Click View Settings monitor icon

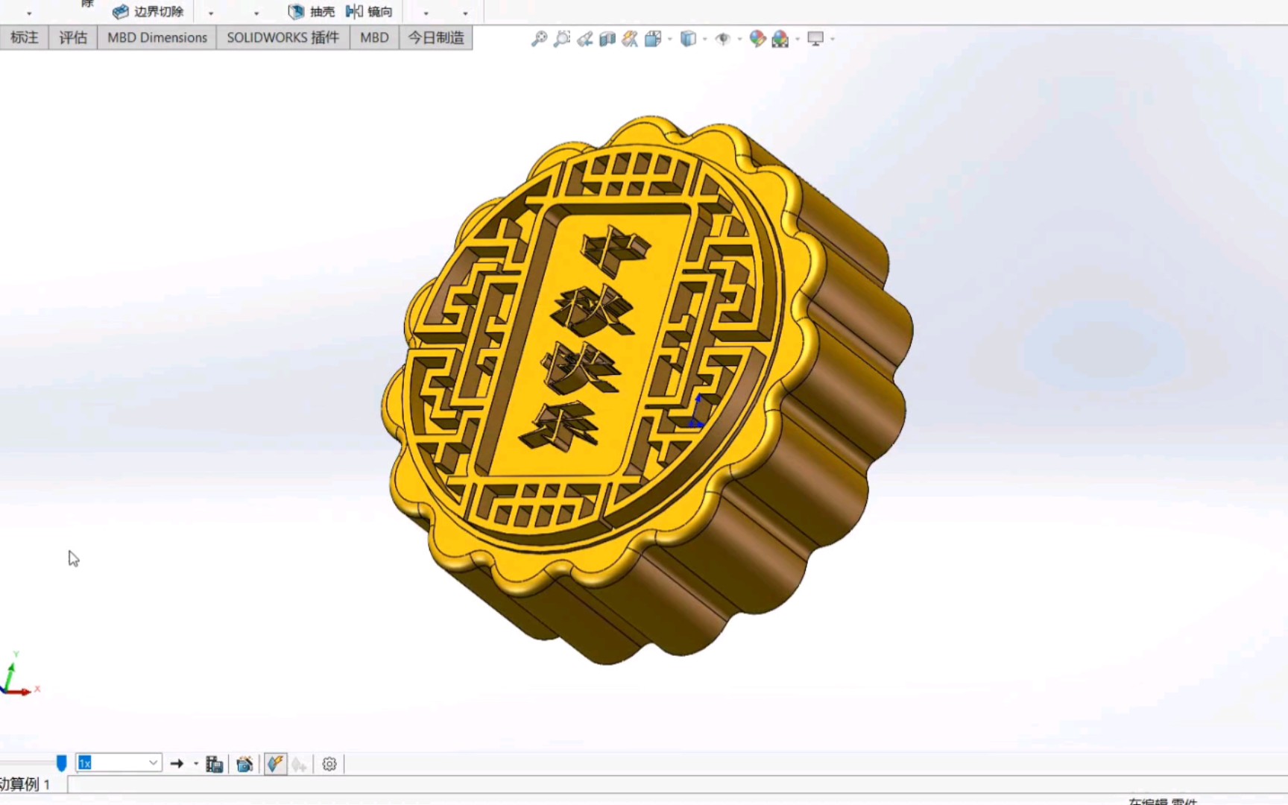coord(815,39)
